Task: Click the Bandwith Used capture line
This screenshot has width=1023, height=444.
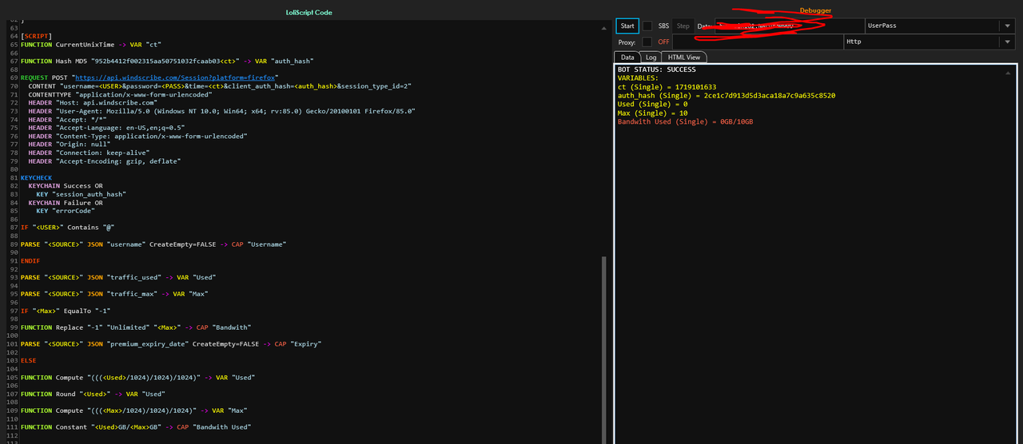Action: click(x=685, y=122)
